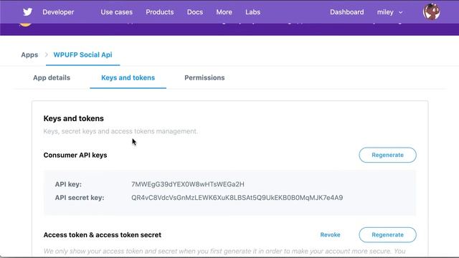This screenshot has height=258, width=459.
Task: Open the Products menu
Action: (159, 12)
